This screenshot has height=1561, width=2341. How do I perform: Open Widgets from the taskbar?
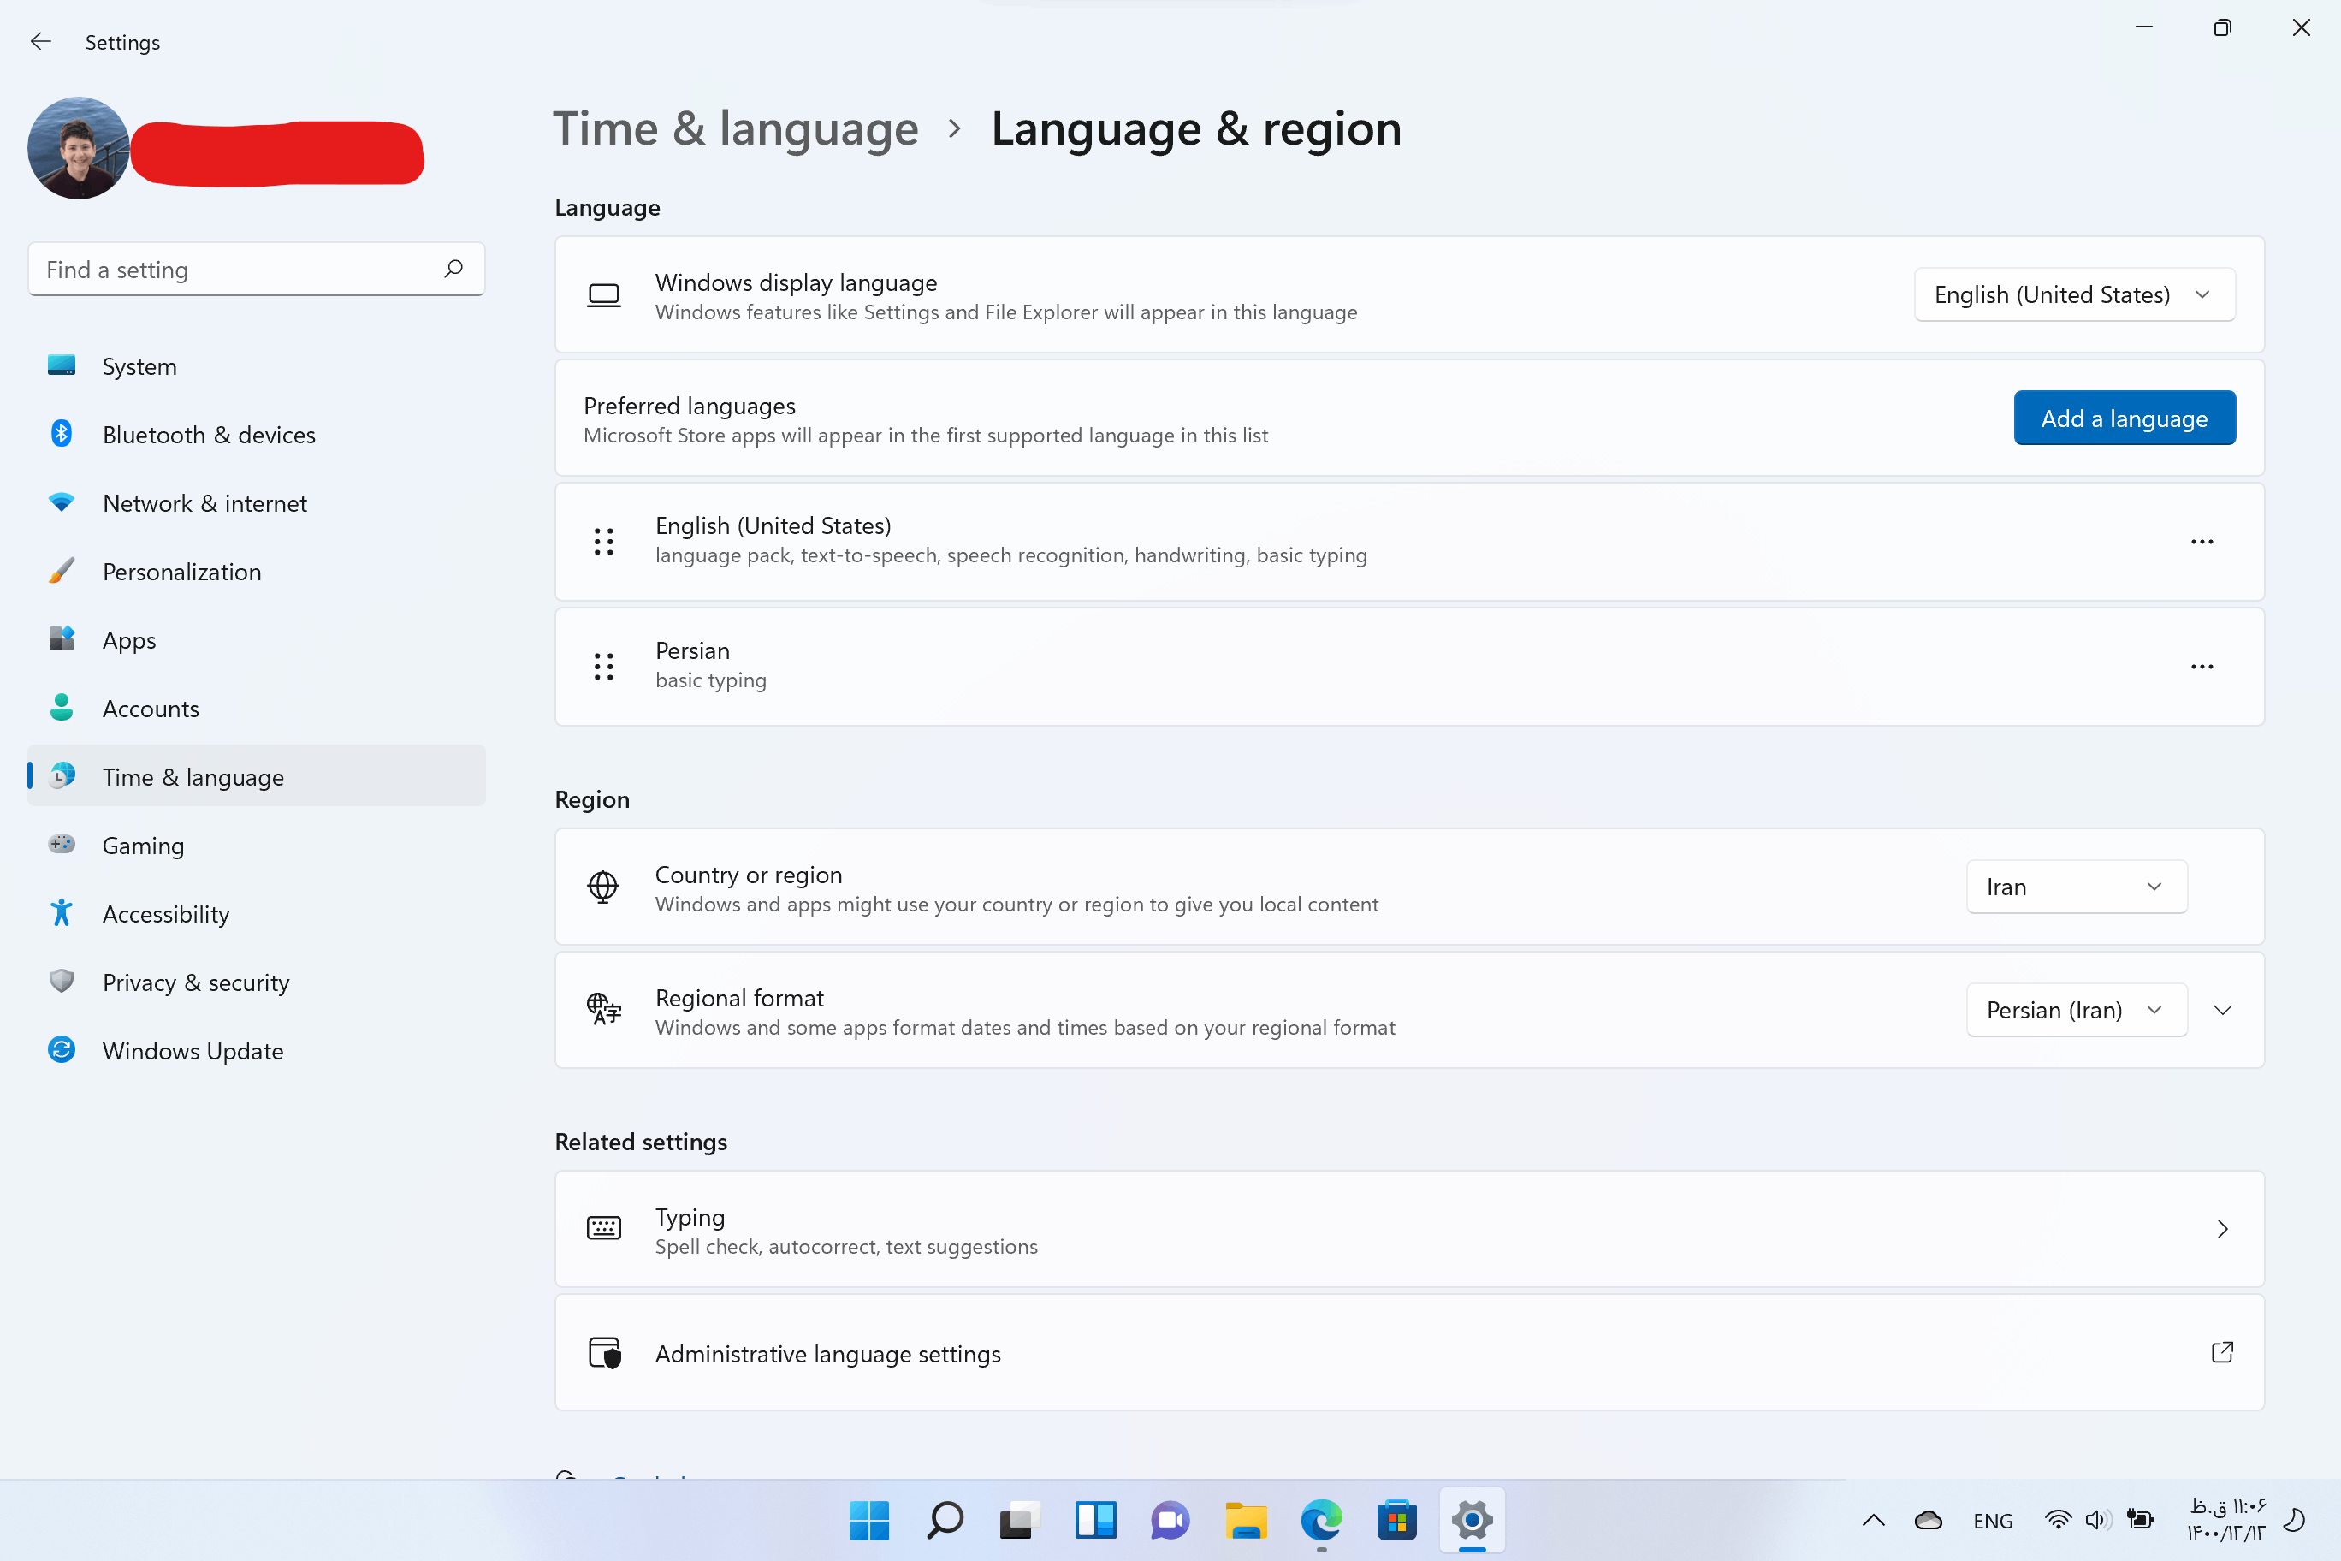[1095, 1520]
